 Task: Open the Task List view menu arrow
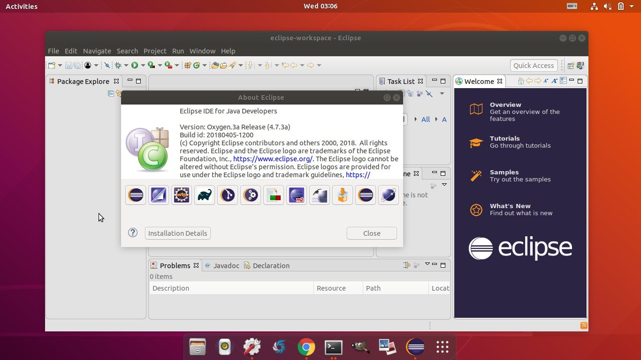442,93
